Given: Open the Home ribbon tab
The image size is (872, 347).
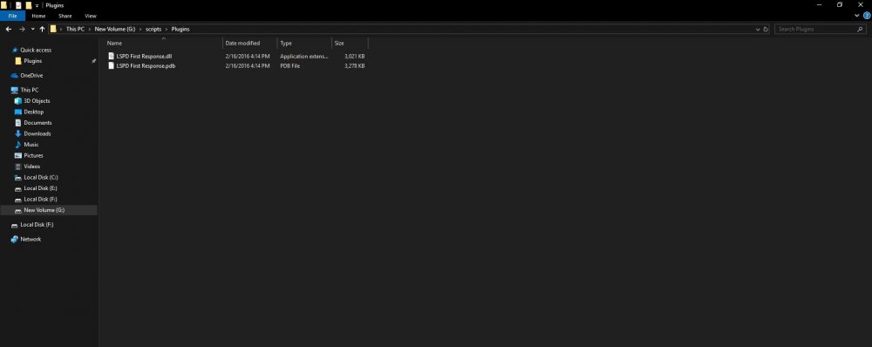Looking at the screenshot, I should click(x=38, y=16).
